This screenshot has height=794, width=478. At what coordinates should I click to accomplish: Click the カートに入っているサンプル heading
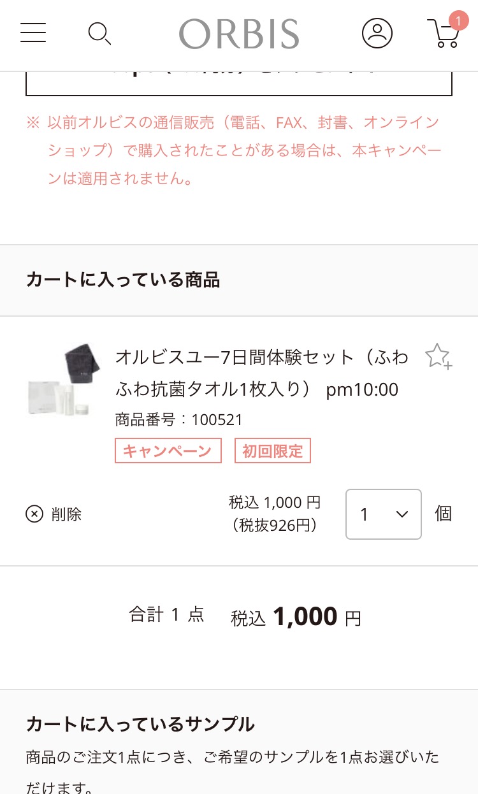(140, 724)
